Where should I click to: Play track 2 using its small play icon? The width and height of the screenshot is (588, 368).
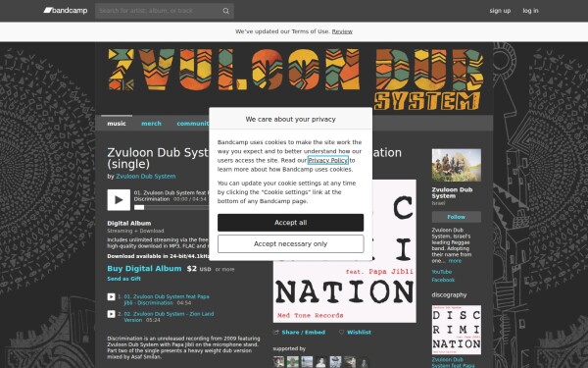click(x=111, y=314)
